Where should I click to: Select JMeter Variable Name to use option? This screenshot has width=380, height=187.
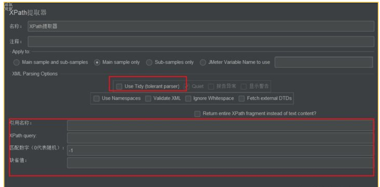click(203, 63)
